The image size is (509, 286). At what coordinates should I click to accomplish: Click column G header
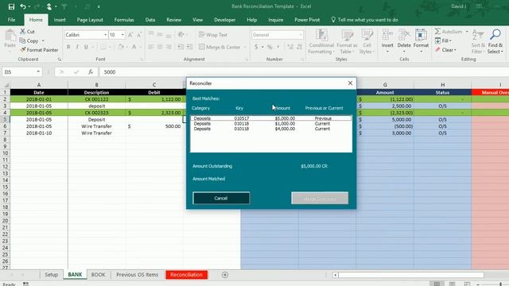(385, 85)
